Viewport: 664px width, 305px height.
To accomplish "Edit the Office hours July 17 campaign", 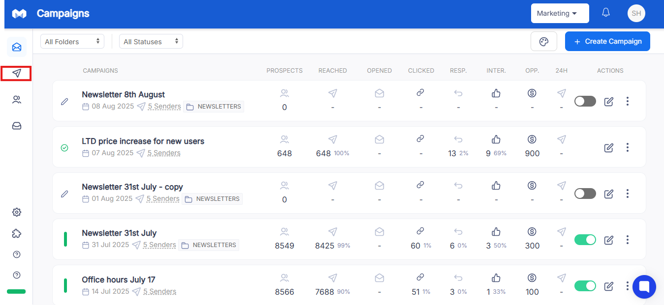I will point(609,286).
